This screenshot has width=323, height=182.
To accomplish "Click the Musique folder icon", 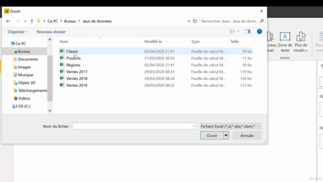I will click(x=15, y=75).
